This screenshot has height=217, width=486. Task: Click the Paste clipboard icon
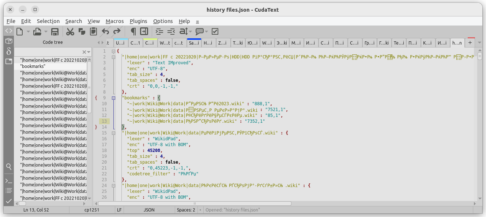click(93, 32)
